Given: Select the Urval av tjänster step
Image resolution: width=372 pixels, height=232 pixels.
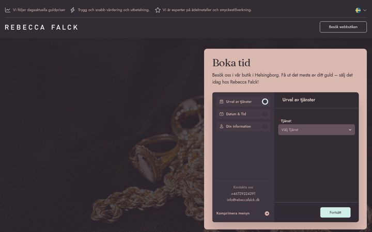Looking at the screenshot, I should [243, 102].
